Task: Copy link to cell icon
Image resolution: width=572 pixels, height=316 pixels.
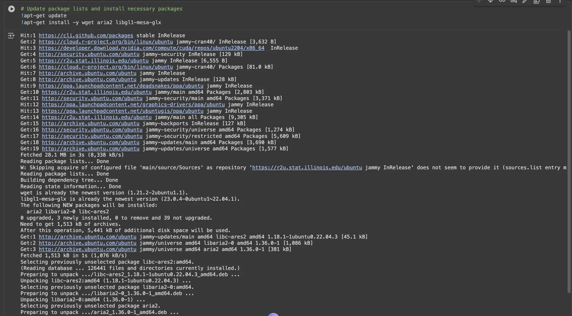Action: click(502, 1)
